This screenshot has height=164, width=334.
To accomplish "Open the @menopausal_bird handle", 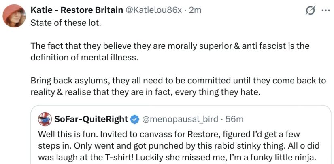I will (180, 120).
